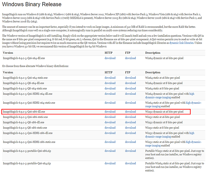
Task: Click HTTP download for Q8-x86-static.exe
Action: (x=110, y=128)
